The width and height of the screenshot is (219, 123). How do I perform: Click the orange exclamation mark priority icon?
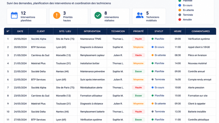click(57, 15)
